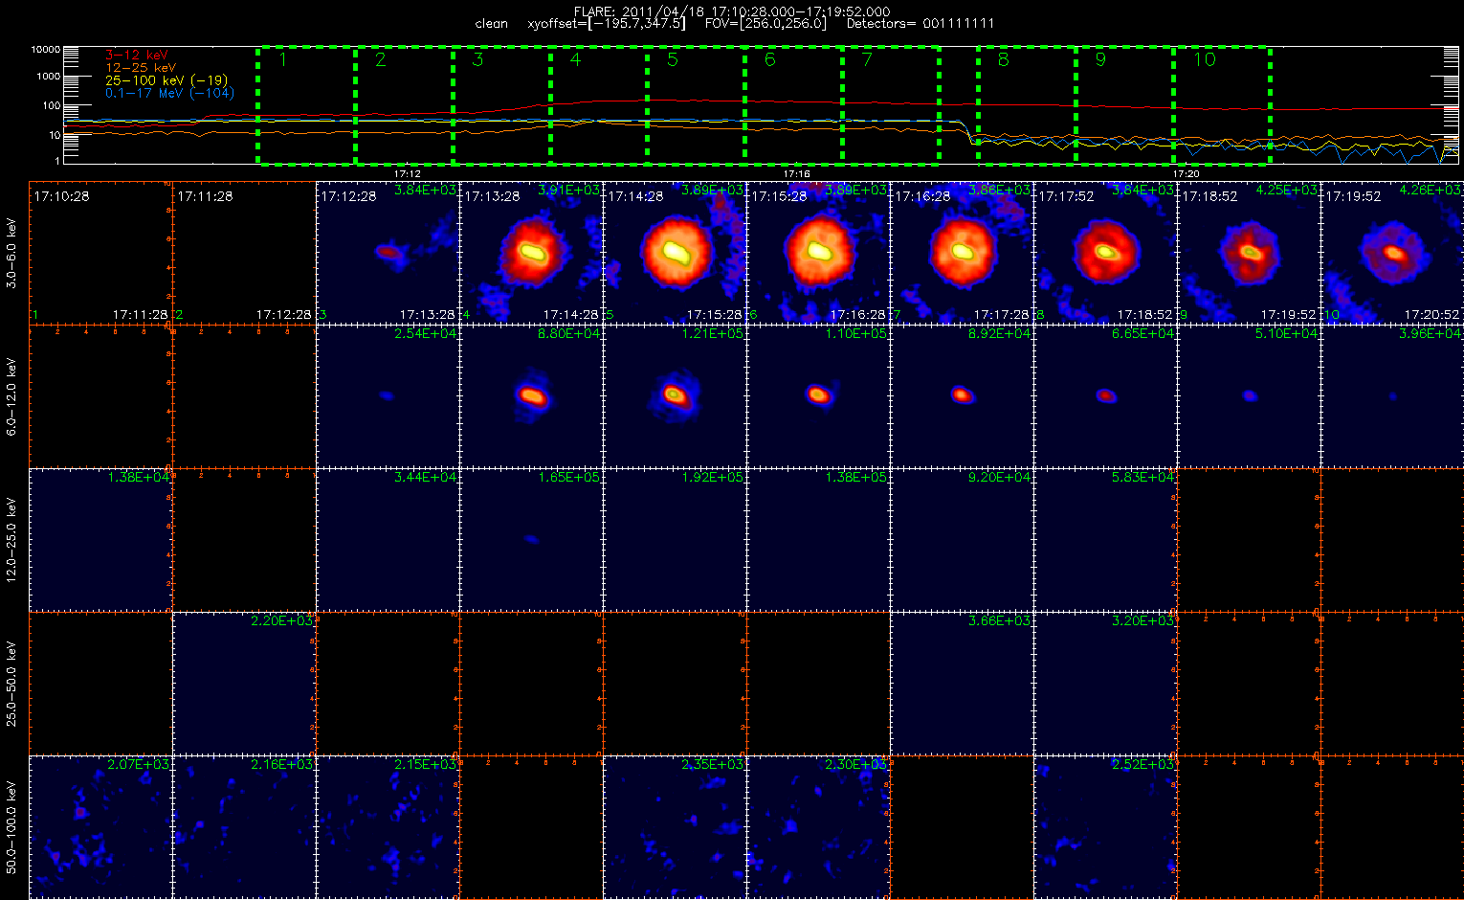The height and width of the screenshot is (900, 1464).
Task: Open the 12-25 keV image labeled 1.65E+05
Action: coord(531,539)
